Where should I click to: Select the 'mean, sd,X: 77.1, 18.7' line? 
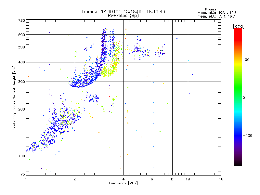216,16
